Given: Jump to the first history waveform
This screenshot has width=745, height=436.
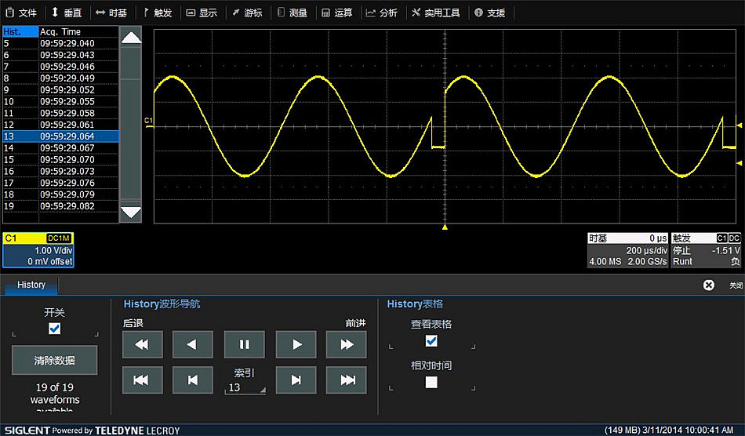Looking at the screenshot, I should (x=143, y=380).
